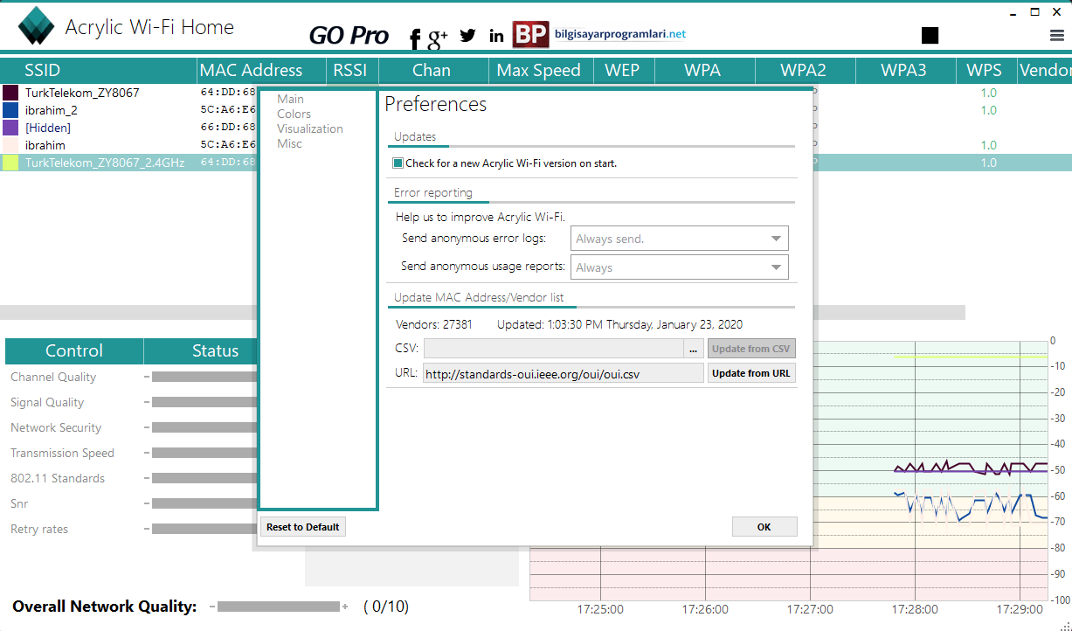Click the Acrylic Wi-Fi Home logo icon
Viewport: 1072px width, 631px height.
click(36, 26)
